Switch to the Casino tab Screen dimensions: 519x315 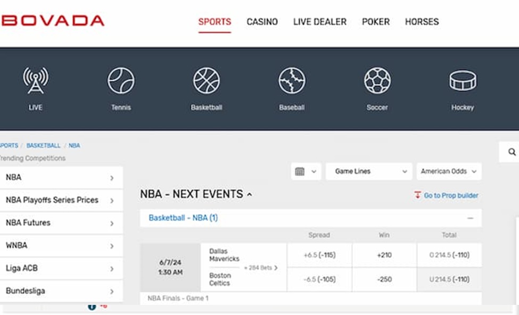[262, 22]
